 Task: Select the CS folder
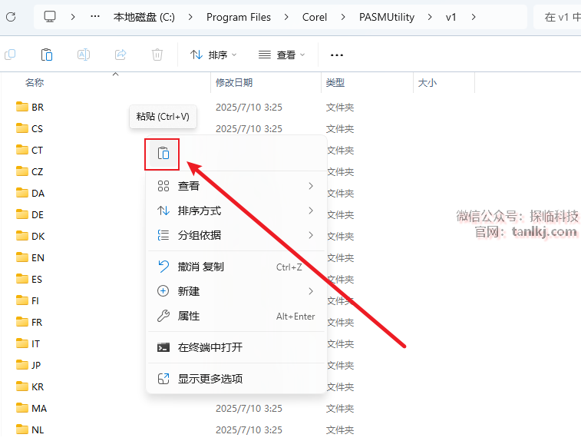[30, 129]
